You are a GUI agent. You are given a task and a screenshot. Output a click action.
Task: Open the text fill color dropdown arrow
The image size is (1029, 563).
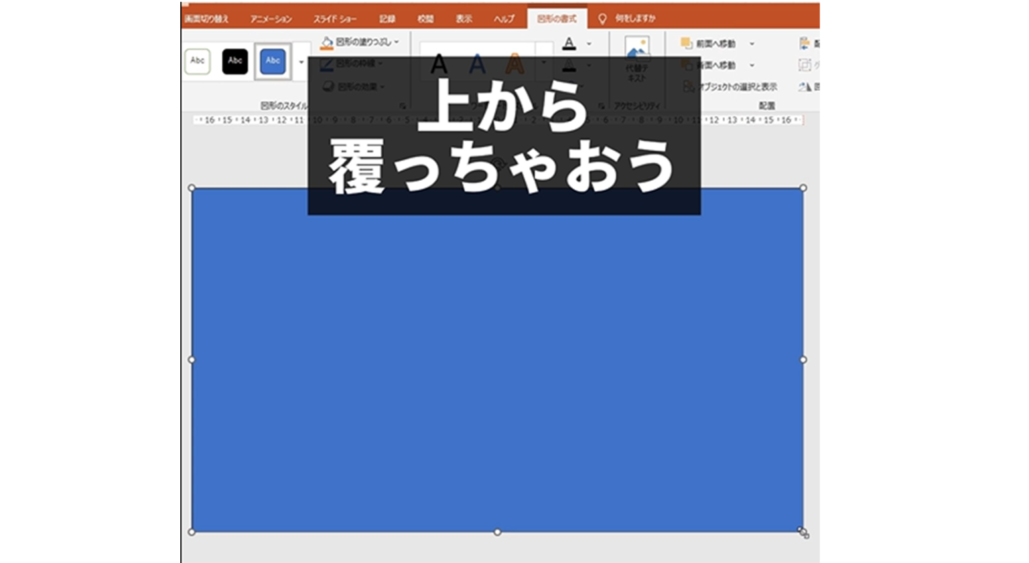[589, 44]
